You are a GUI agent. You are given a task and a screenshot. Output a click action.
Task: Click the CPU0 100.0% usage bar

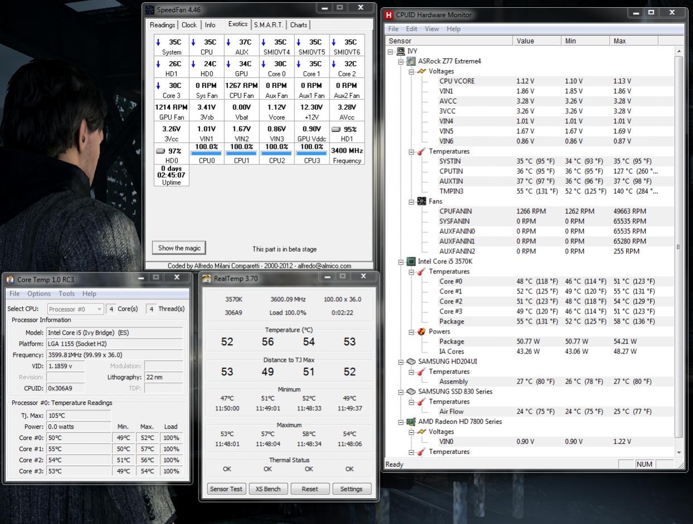click(206, 154)
